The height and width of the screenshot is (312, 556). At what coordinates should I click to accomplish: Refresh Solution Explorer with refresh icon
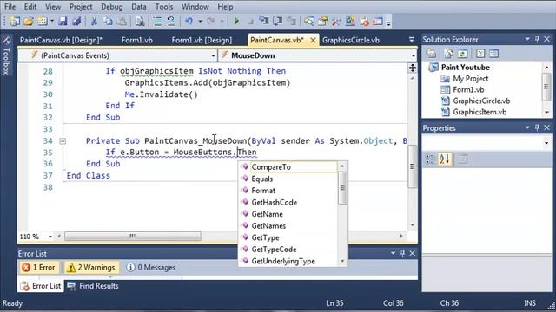click(x=462, y=54)
